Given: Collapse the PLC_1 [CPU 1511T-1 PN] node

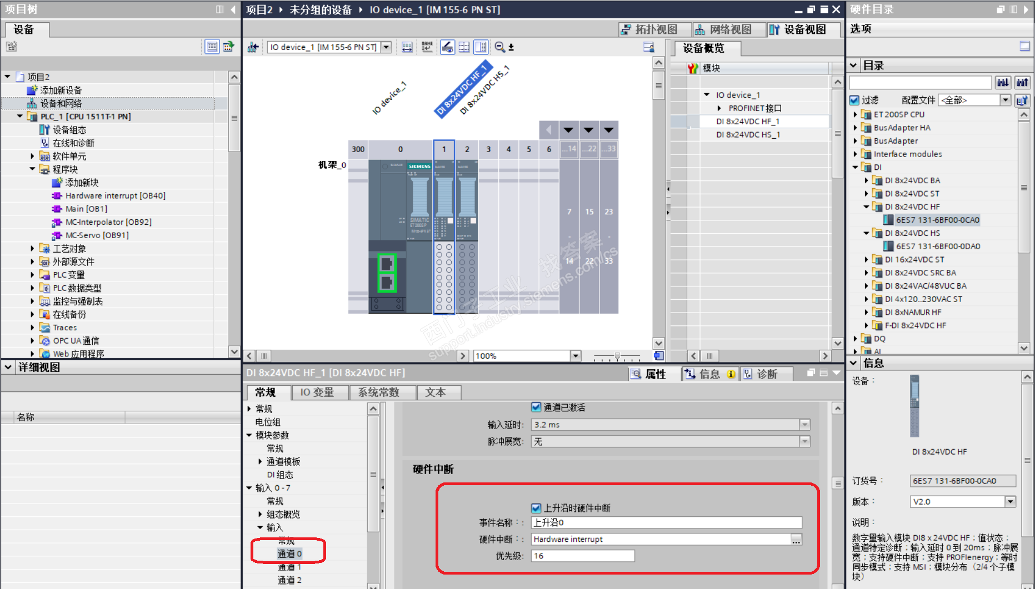Looking at the screenshot, I should point(20,117).
